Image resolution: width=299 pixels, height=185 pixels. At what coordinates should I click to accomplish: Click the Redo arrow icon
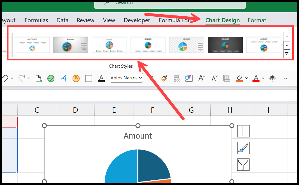tap(22, 78)
